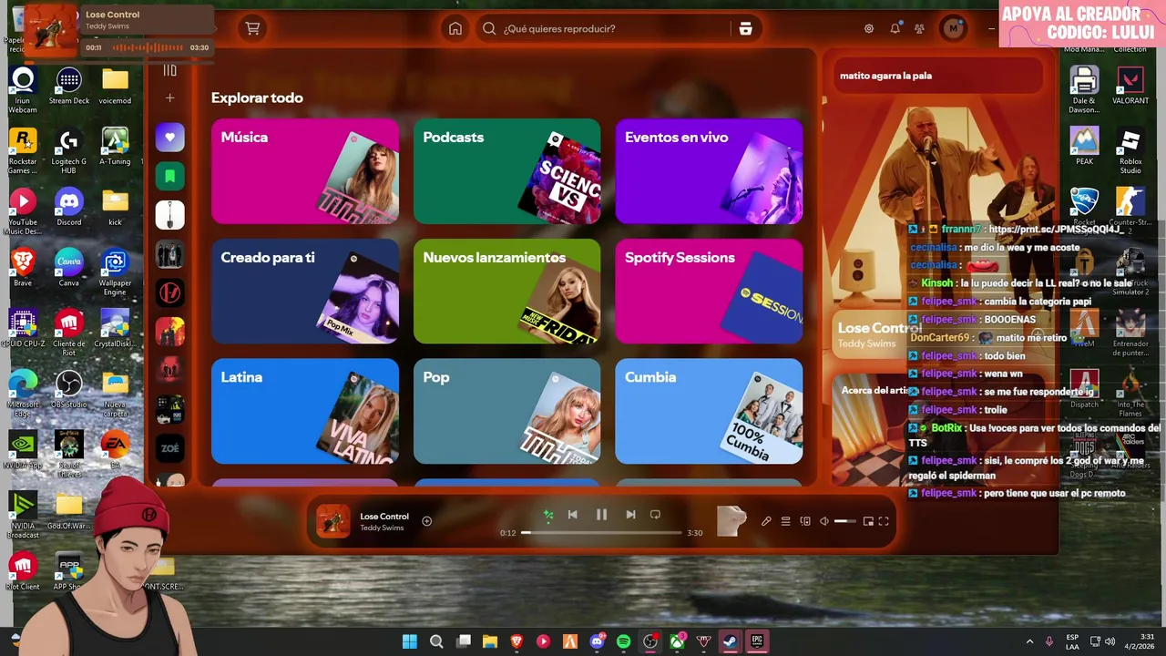This screenshot has height=656, width=1166.
Task: Open Brave browser from taskbar
Action: pos(517,641)
